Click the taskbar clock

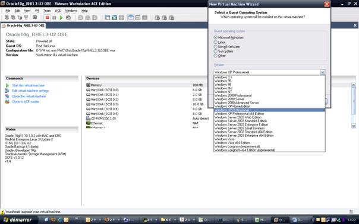click(351, 220)
